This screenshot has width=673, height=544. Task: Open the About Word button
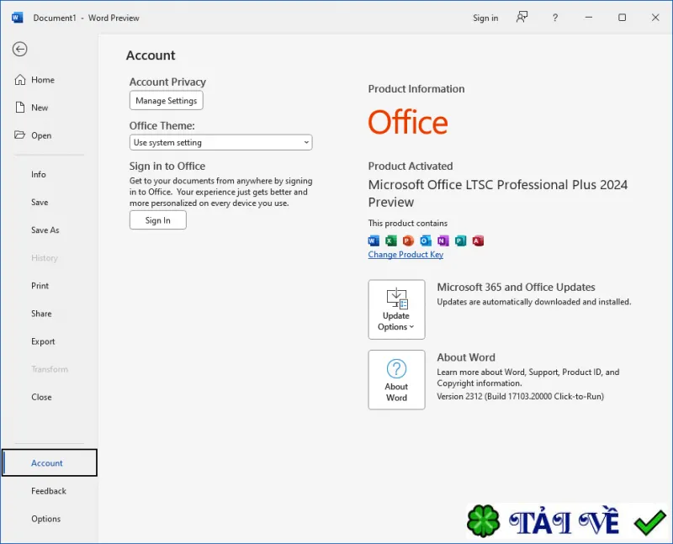point(396,380)
